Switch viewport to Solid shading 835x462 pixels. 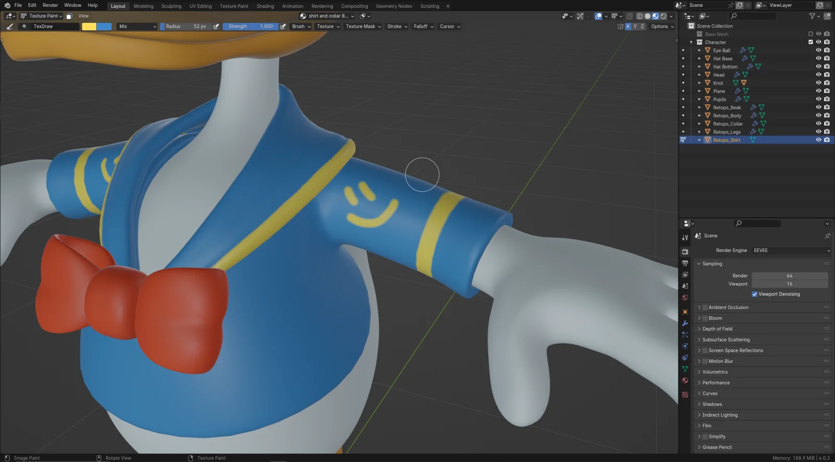pyautogui.click(x=648, y=16)
